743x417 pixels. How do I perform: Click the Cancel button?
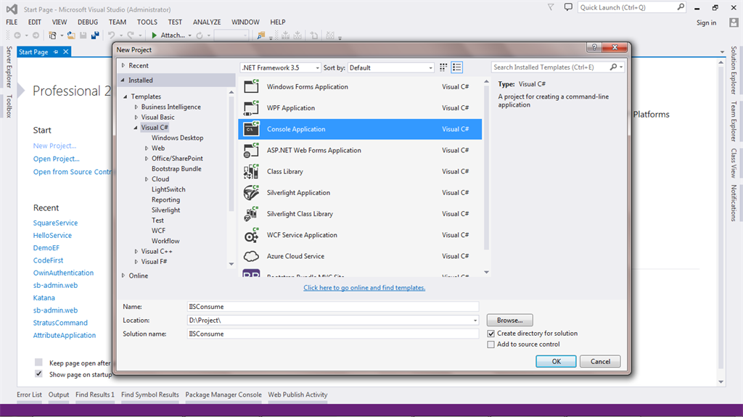(x=600, y=361)
